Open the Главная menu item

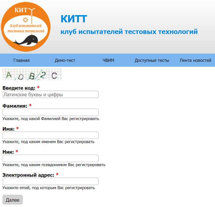(x=21, y=60)
